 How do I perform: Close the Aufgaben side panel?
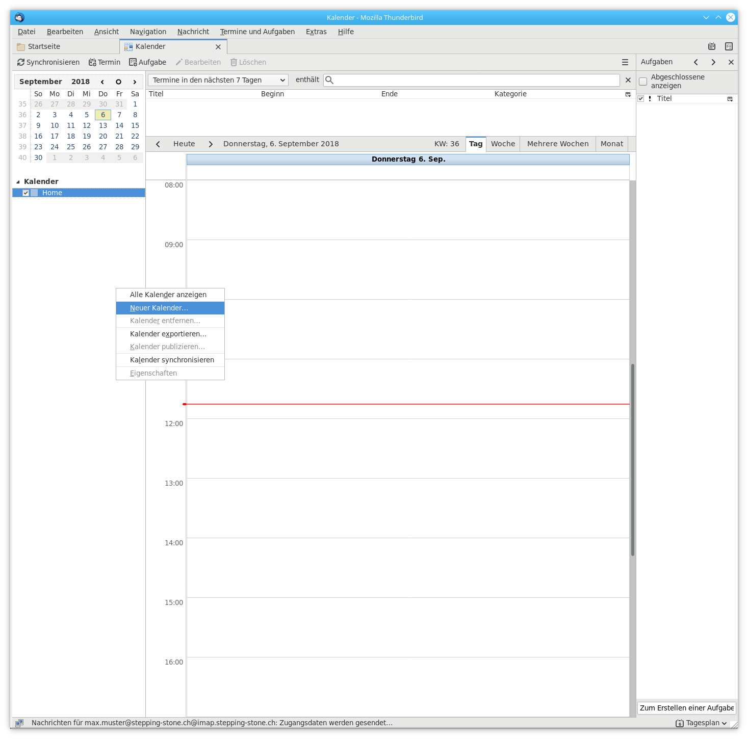(731, 62)
